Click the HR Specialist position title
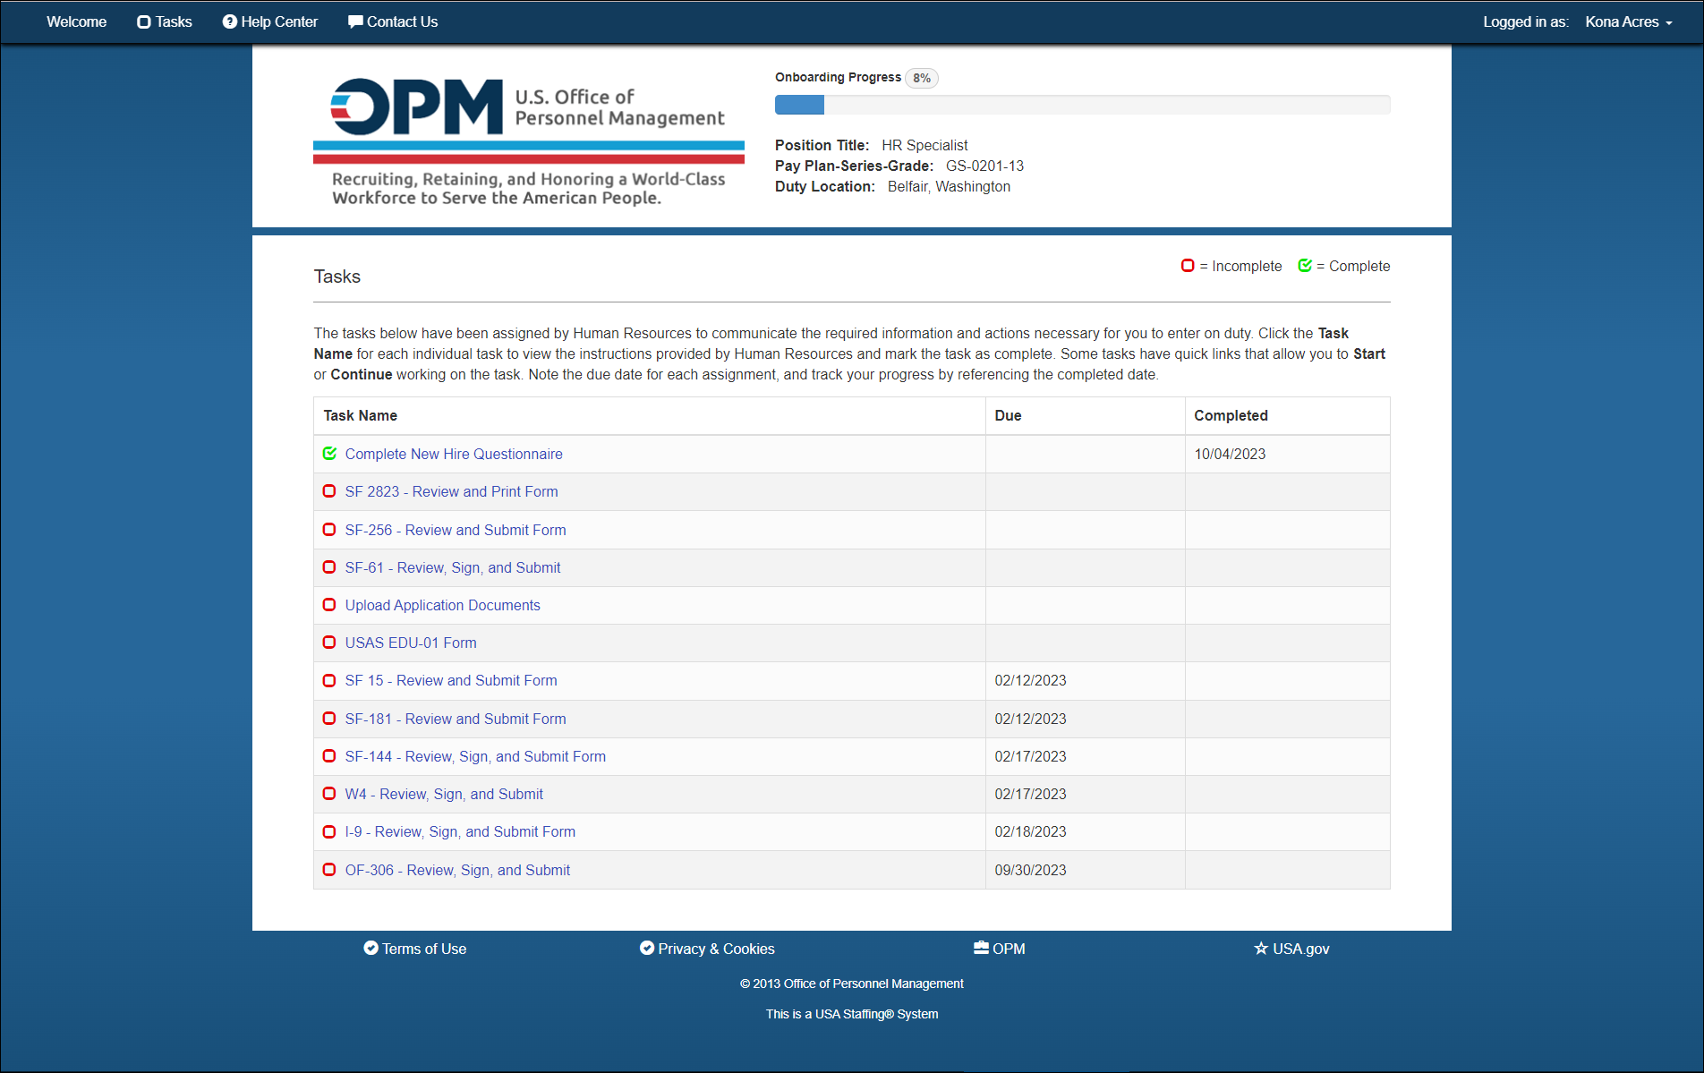The width and height of the screenshot is (1704, 1073). tap(924, 145)
